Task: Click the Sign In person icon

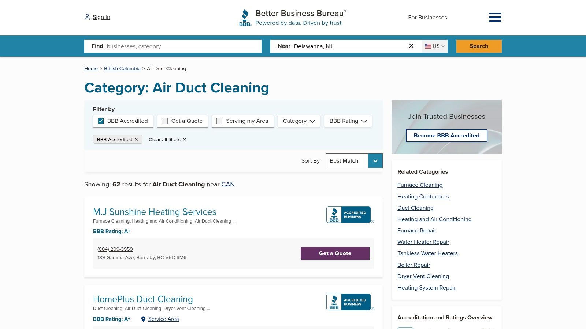Action: pos(87,16)
